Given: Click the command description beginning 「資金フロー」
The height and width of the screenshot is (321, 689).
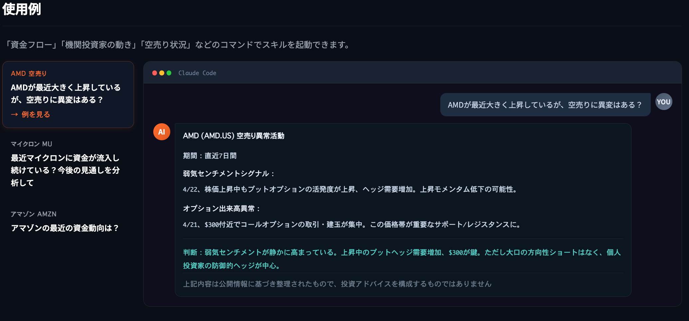Looking at the screenshot, I should (177, 45).
